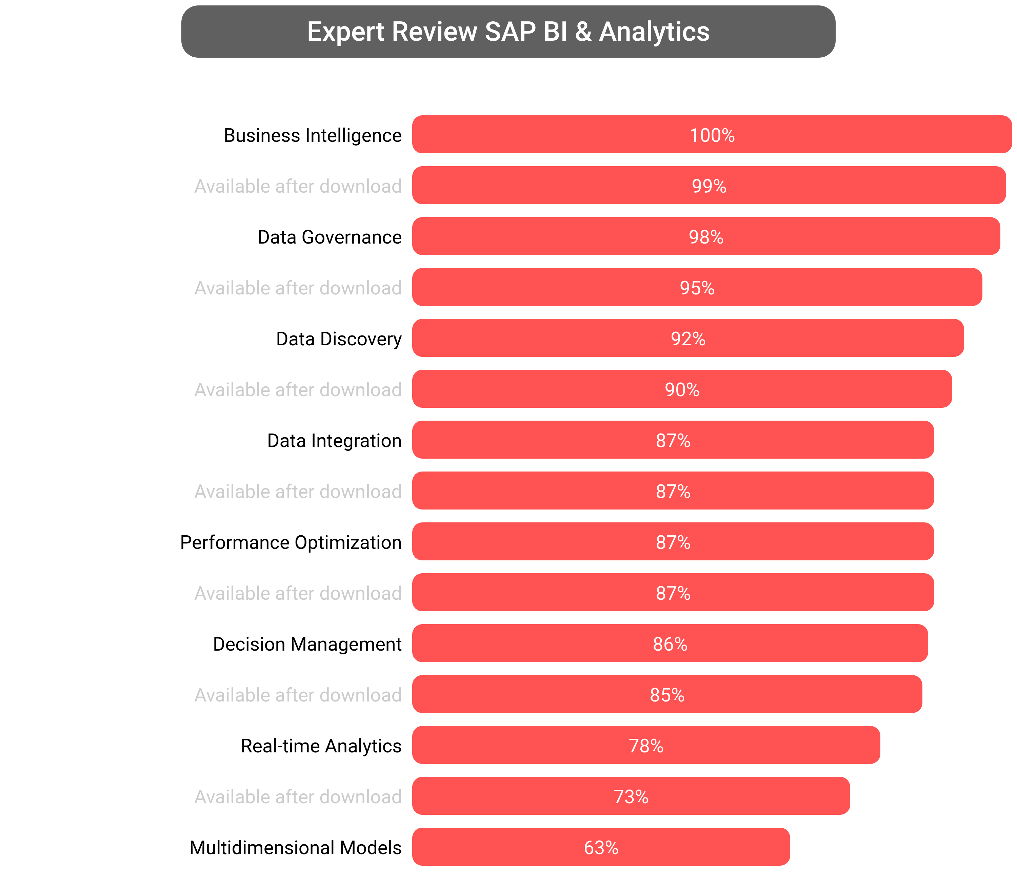Click the 85% bar

pos(666,694)
